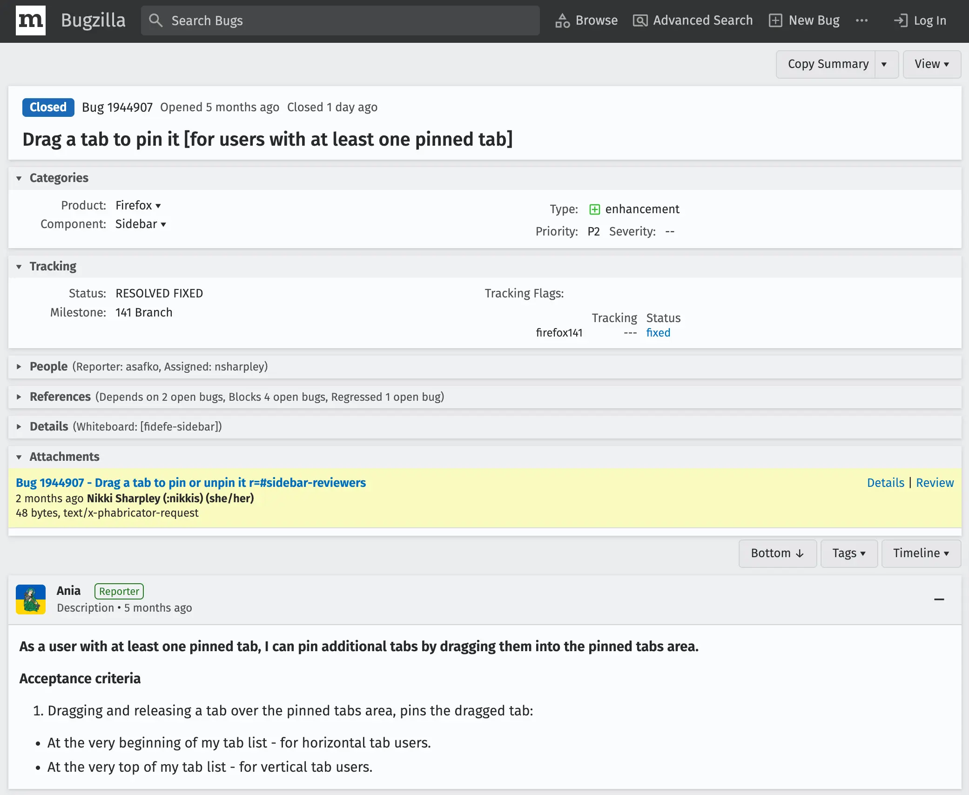Click the Browse icon in header

[x=562, y=20]
